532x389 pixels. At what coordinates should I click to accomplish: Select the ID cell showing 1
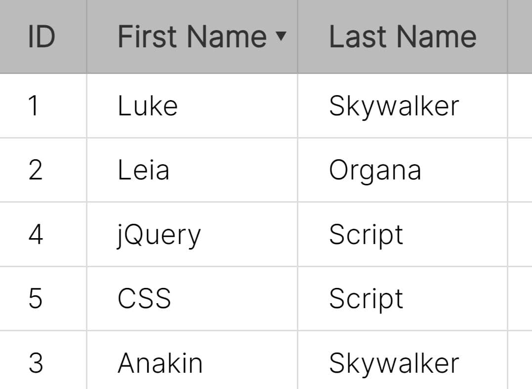(34, 106)
